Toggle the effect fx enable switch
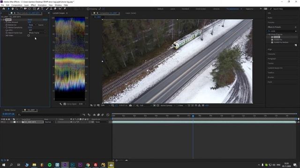Image resolution: width=300 pixels, height=168 pixels. [4, 20]
